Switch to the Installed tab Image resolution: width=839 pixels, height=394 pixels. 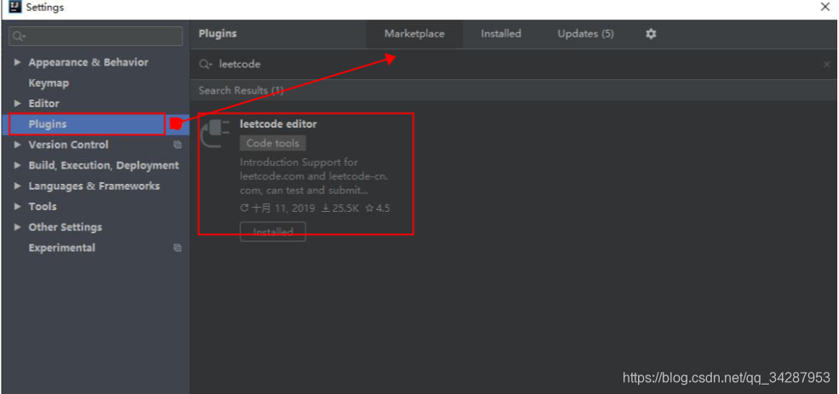coord(501,34)
